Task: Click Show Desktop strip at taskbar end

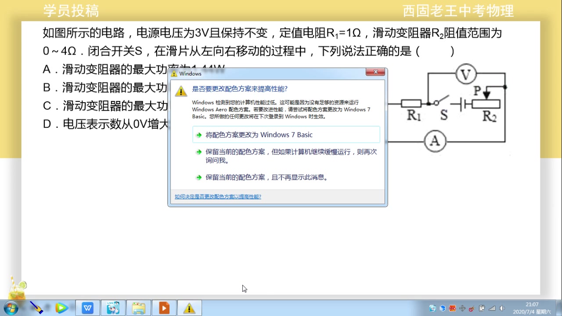Action: [558, 308]
